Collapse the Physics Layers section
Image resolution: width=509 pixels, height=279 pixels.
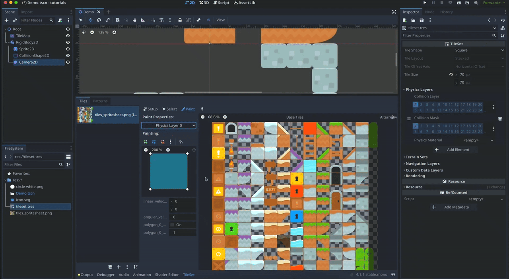click(x=419, y=90)
